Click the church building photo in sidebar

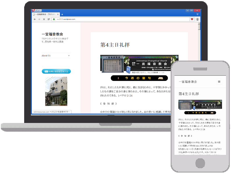point(56,91)
